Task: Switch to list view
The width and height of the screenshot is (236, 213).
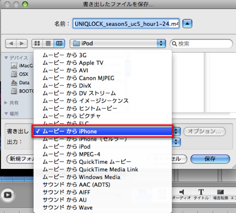Action: pyautogui.click(x=48, y=44)
